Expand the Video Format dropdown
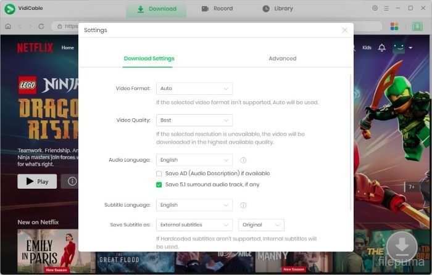The width and height of the screenshot is (432, 275). (x=194, y=89)
